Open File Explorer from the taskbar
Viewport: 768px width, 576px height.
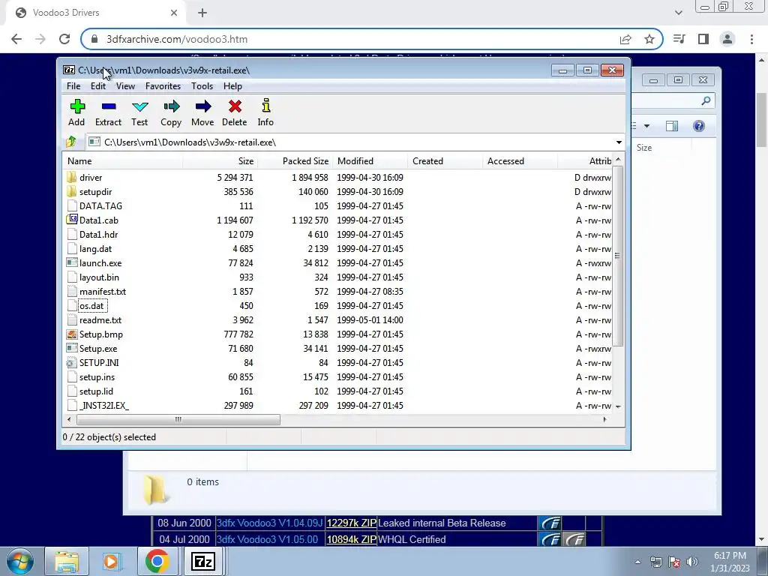click(x=67, y=561)
